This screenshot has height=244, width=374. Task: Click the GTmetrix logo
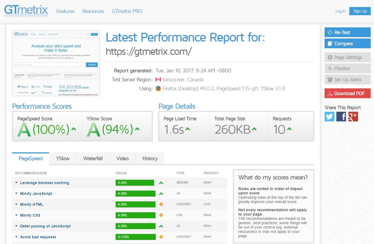(x=26, y=11)
